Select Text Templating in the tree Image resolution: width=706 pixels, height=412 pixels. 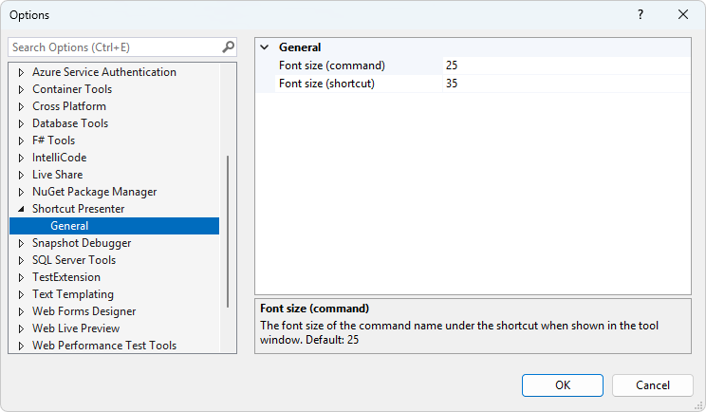[73, 294]
